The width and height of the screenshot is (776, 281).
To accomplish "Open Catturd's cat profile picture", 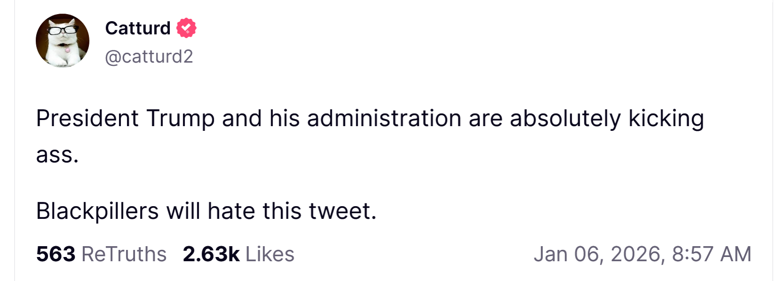I will click(x=63, y=40).
